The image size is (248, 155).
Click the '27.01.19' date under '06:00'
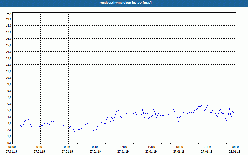[67, 151]
